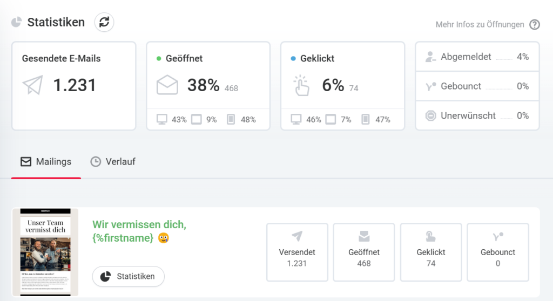Open the Mehr Infos zu Öffnungen link
Viewport: 553px width, 301px height.
tap(480, 24)
